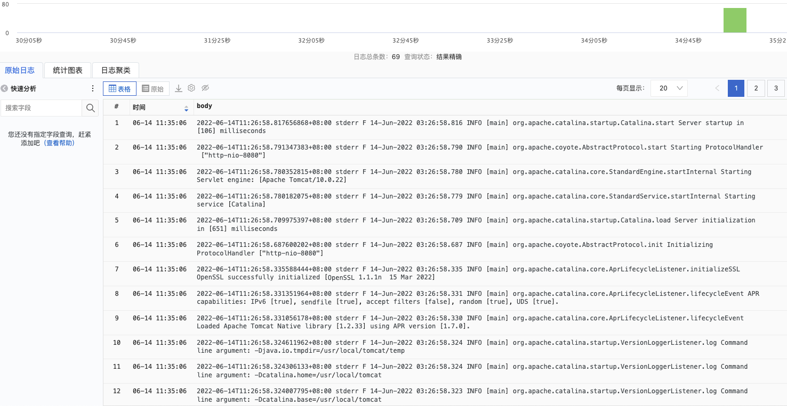Toggle the hidden-eye visibility icon
Viewport: 787px width, 406px height.
205,88
